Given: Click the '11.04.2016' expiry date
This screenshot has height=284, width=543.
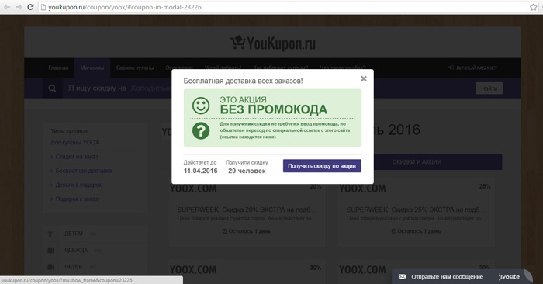Looking at the screenshot, I should [200, 171].
